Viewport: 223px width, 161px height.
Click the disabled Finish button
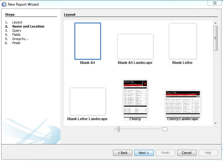pos(165,153)
